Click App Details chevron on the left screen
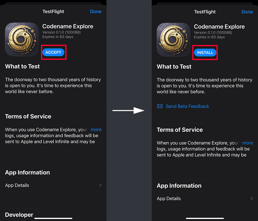The height and width of the screenshot is (221, 258). click(100, 185)
